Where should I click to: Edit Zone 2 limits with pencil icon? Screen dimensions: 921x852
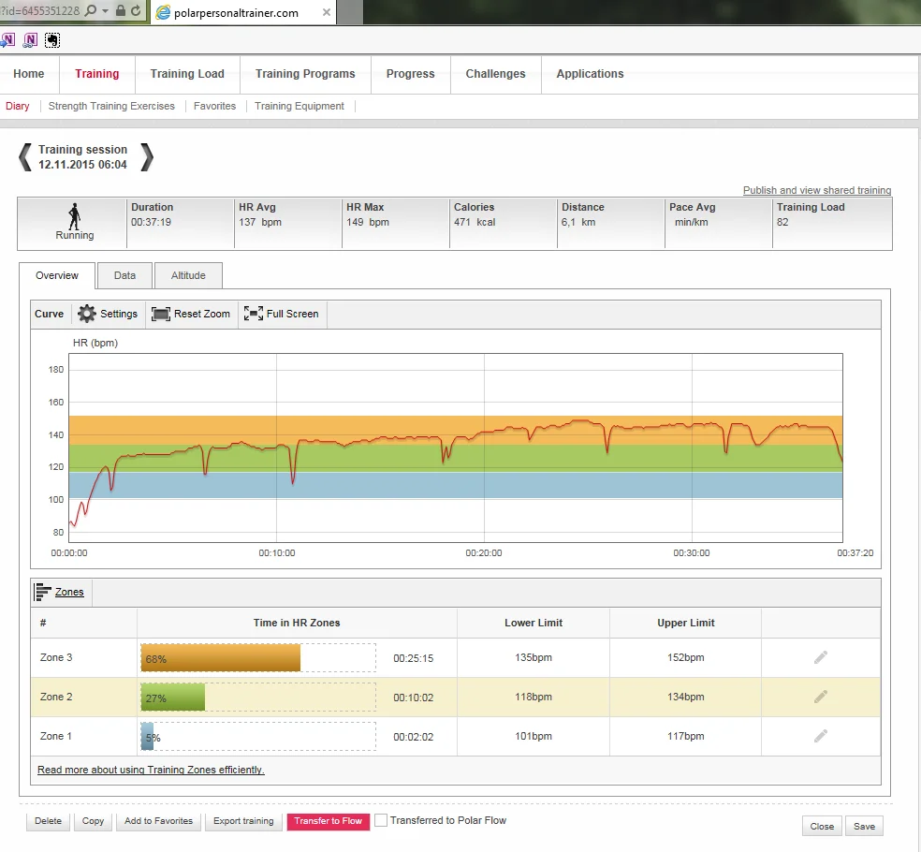[820, 697]
